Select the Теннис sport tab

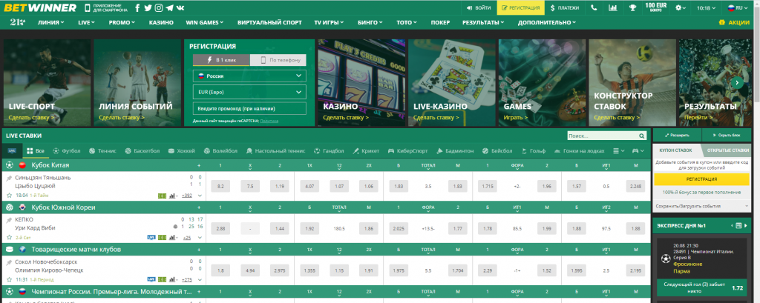[x=102, y=151]
